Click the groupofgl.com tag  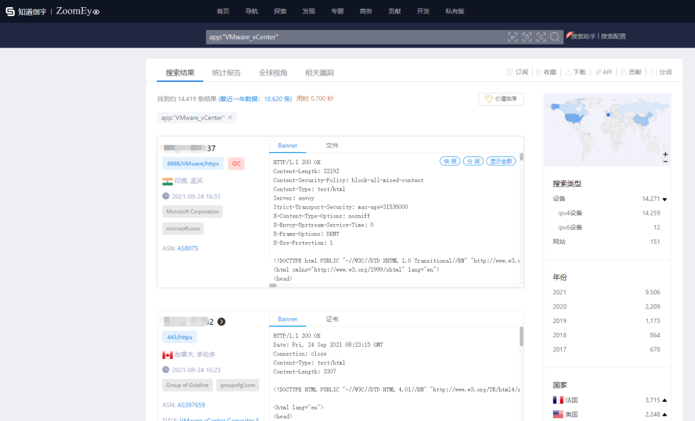(237, 386)
